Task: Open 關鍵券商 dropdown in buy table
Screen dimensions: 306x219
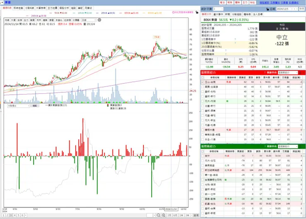Action: click(x=288, y=73)
